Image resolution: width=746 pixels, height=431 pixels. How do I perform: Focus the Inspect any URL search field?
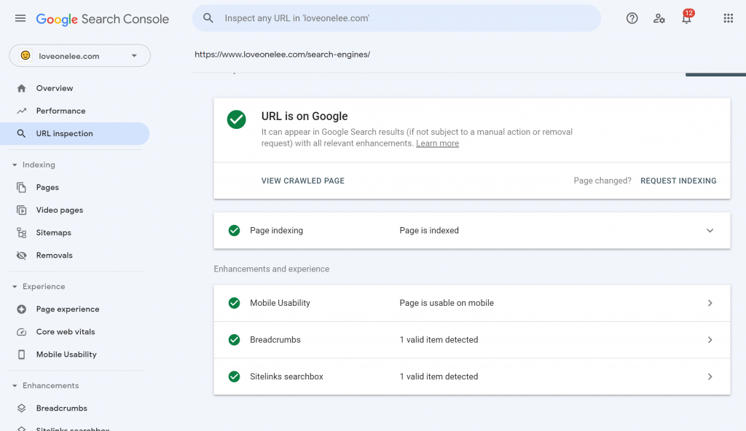coord(396,18)
